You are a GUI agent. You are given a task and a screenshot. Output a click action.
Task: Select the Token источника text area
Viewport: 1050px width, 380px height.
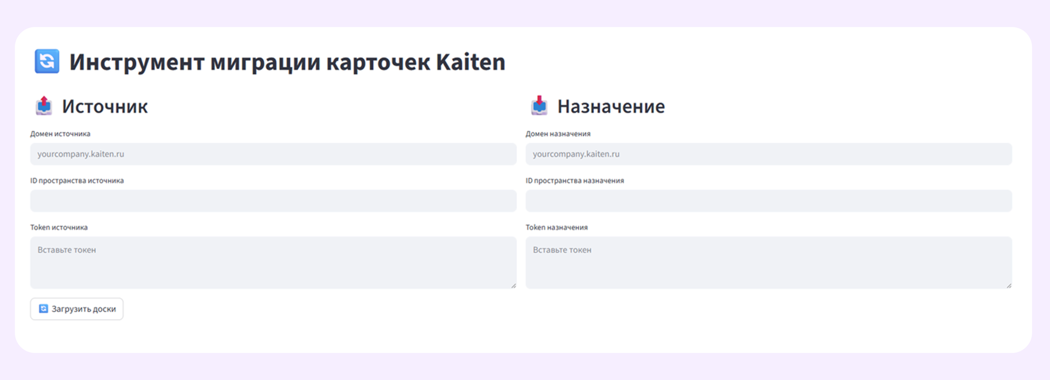coord(273,262)
